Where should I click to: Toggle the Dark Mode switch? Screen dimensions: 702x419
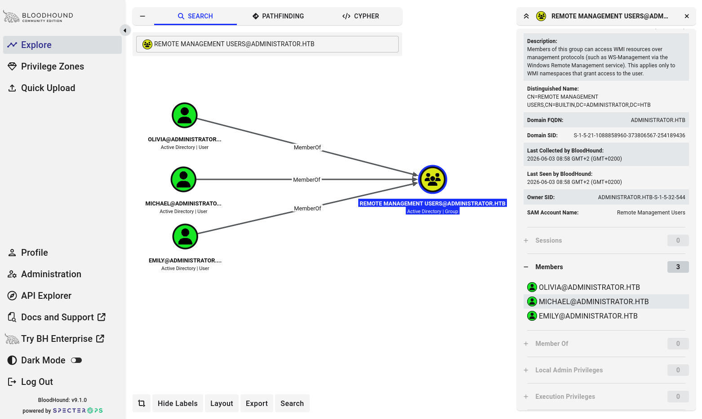(x=76, y=360)
